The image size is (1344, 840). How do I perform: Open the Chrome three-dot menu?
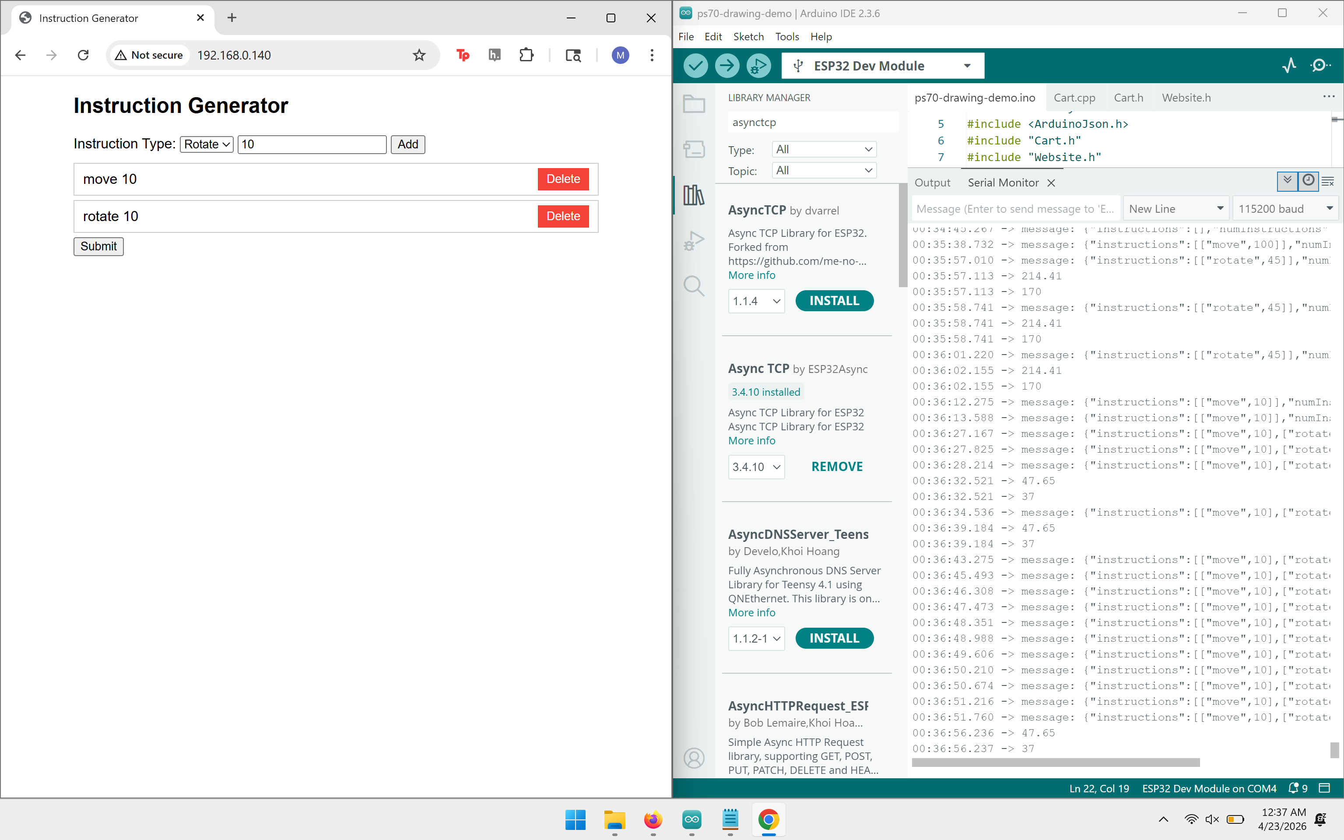(x=652, y=55)
